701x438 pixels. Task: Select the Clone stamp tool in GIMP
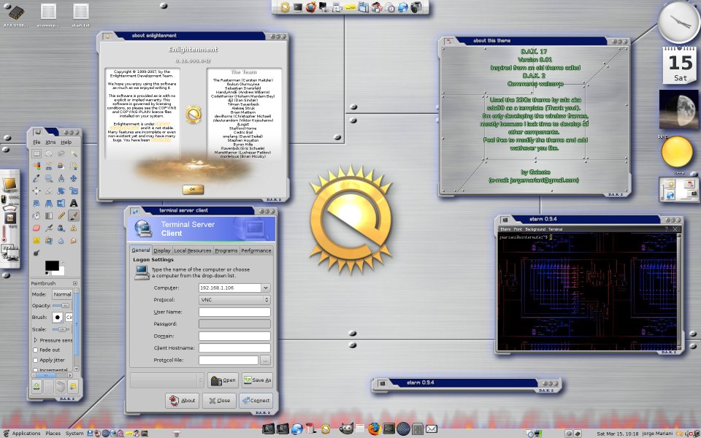74,228
